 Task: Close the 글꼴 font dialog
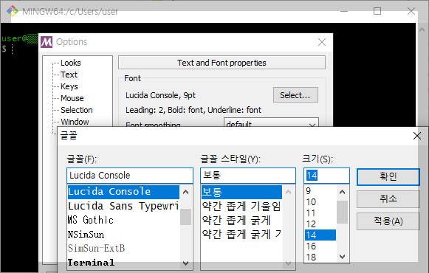click(417, 136)
